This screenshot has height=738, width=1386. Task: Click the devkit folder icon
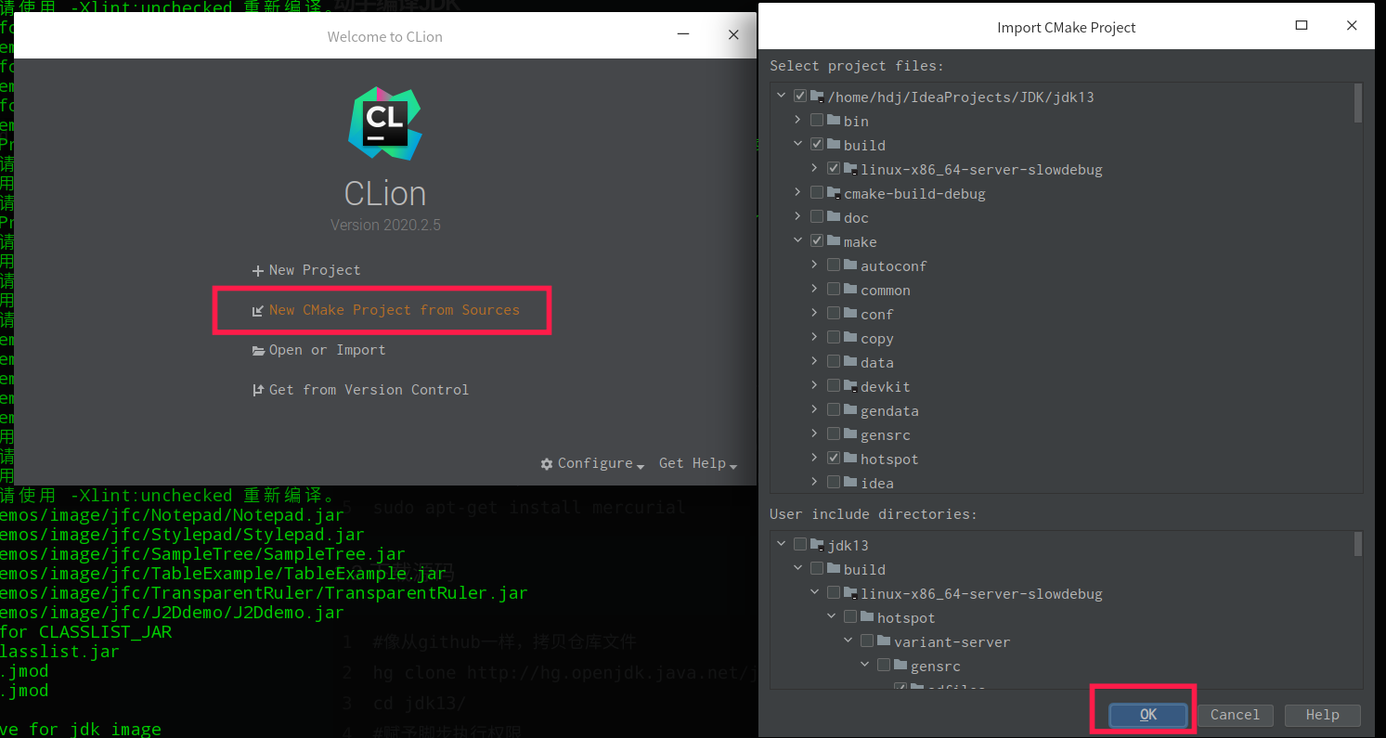[x=850, y=386]
